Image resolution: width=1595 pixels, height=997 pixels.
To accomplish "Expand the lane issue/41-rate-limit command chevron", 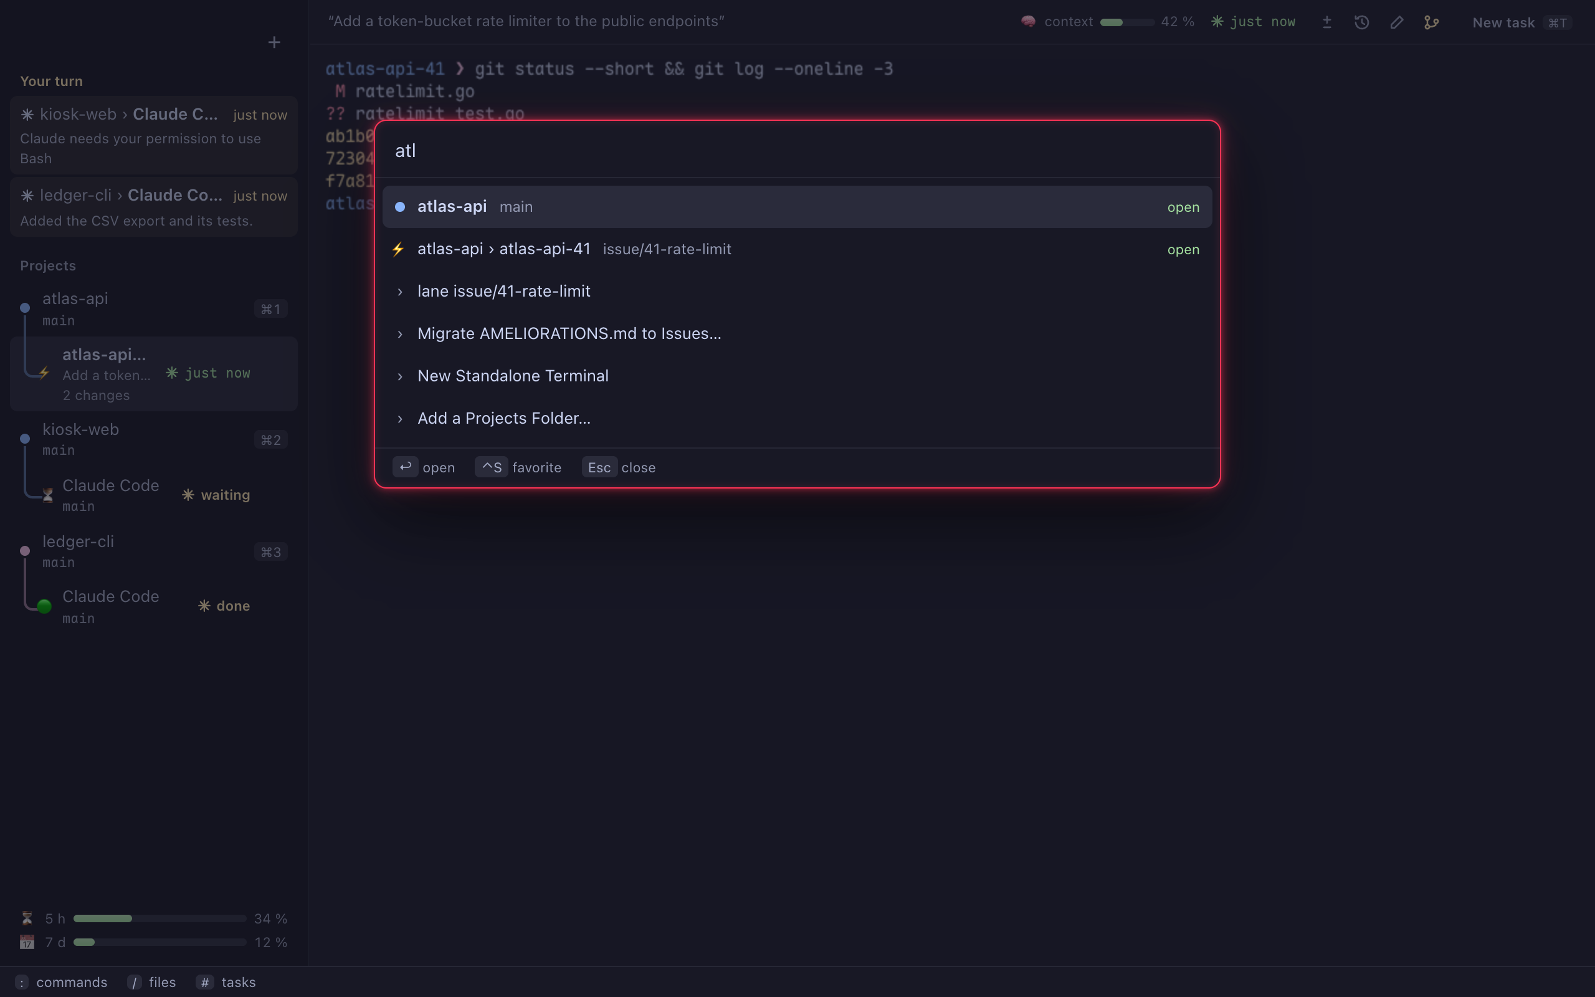I will (x=399, y=292).
